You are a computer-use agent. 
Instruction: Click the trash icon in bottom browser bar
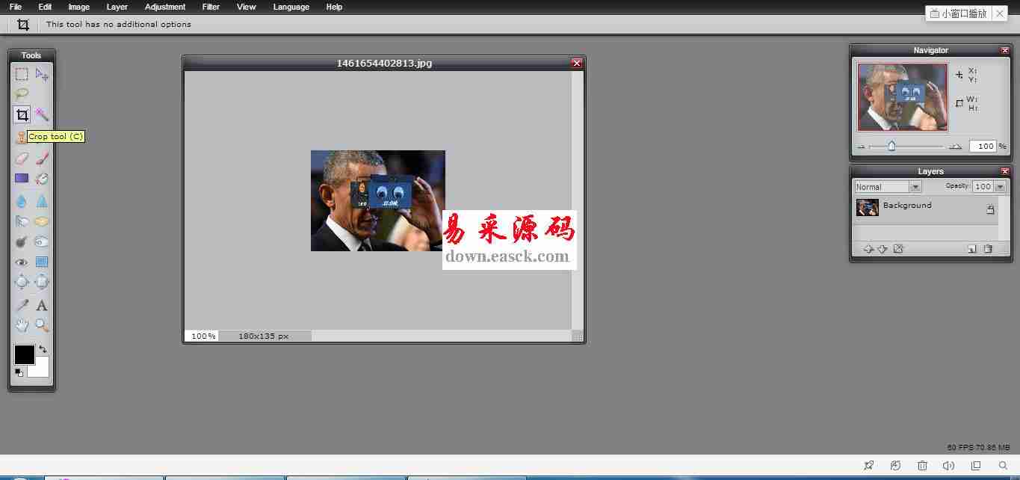coord(922,465)
